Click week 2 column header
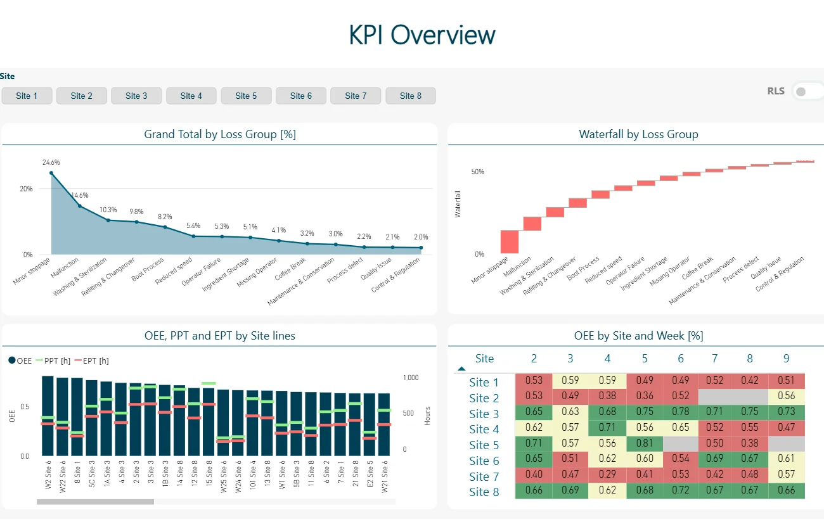 [x=534, y=359]
